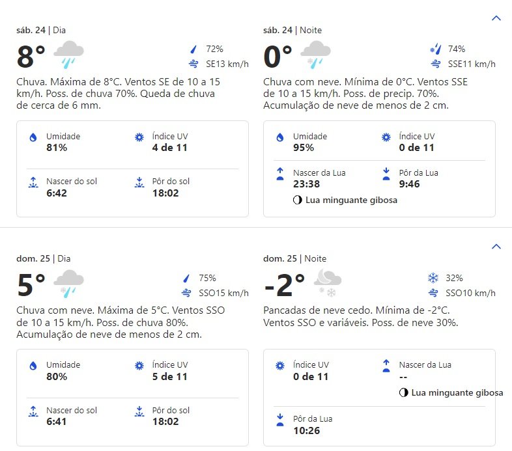Click the UV index sun icon showing 4 de 11

pyautogui.click(x=139, y=137)
